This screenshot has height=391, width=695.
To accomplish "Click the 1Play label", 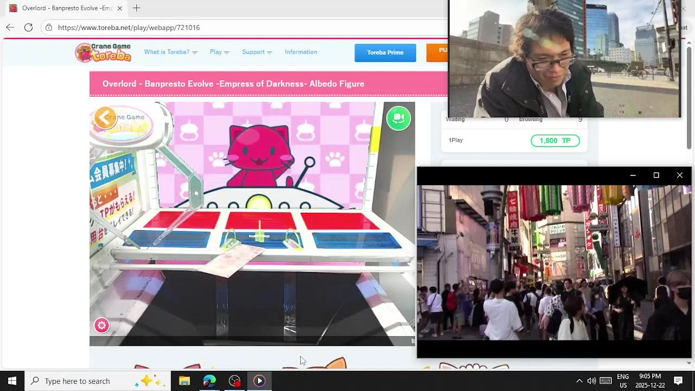I will (x=456, y=140).
